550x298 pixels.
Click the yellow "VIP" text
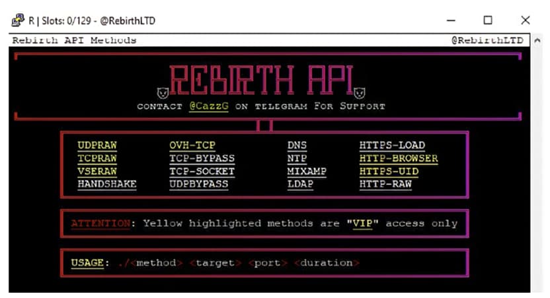tap(362, 223)
